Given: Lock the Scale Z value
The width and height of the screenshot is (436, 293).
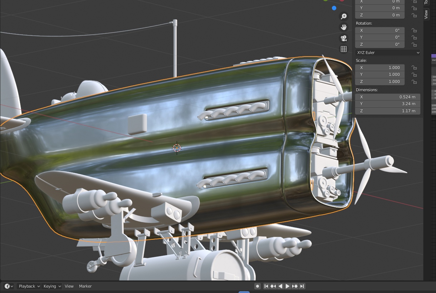Looking at the screenshot, I should point(414,82).
